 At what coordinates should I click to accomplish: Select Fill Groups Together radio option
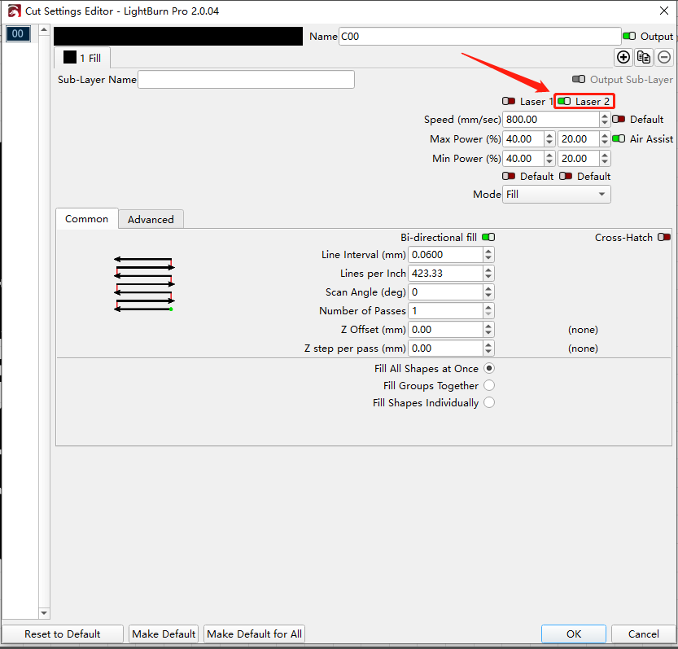[x=488, y=386]
